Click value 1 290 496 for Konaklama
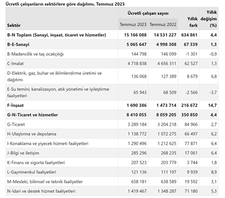Screen dimensions: 225x198 137,144
